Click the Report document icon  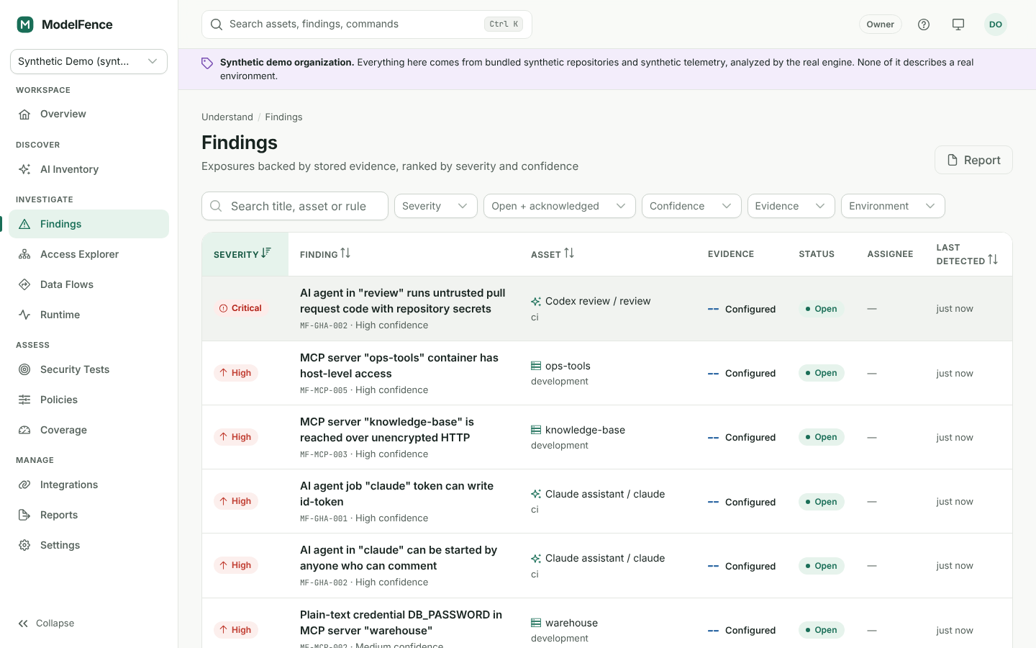click(x=952, y=160)
